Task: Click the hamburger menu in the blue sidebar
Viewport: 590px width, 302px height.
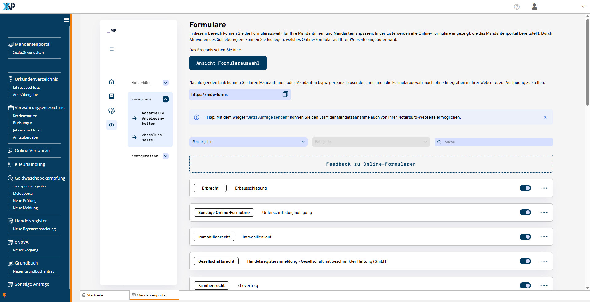Action: click(x=66, y=20)
